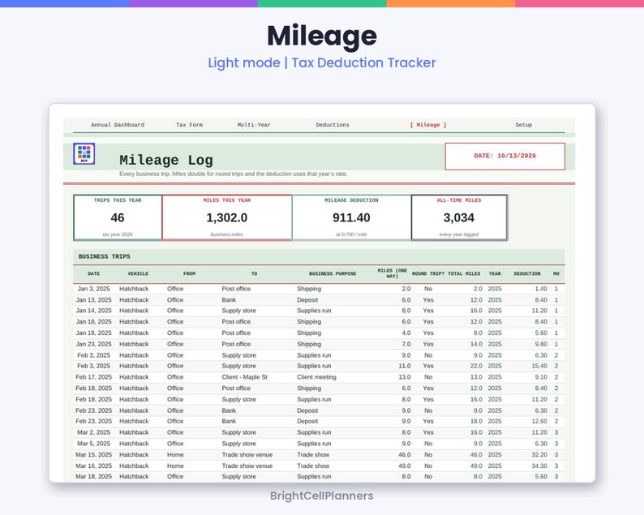The width and height of the screenshot is (644, 515).
Task: Click the All-Time Miles value 3,034
Action: coord(459,217)
